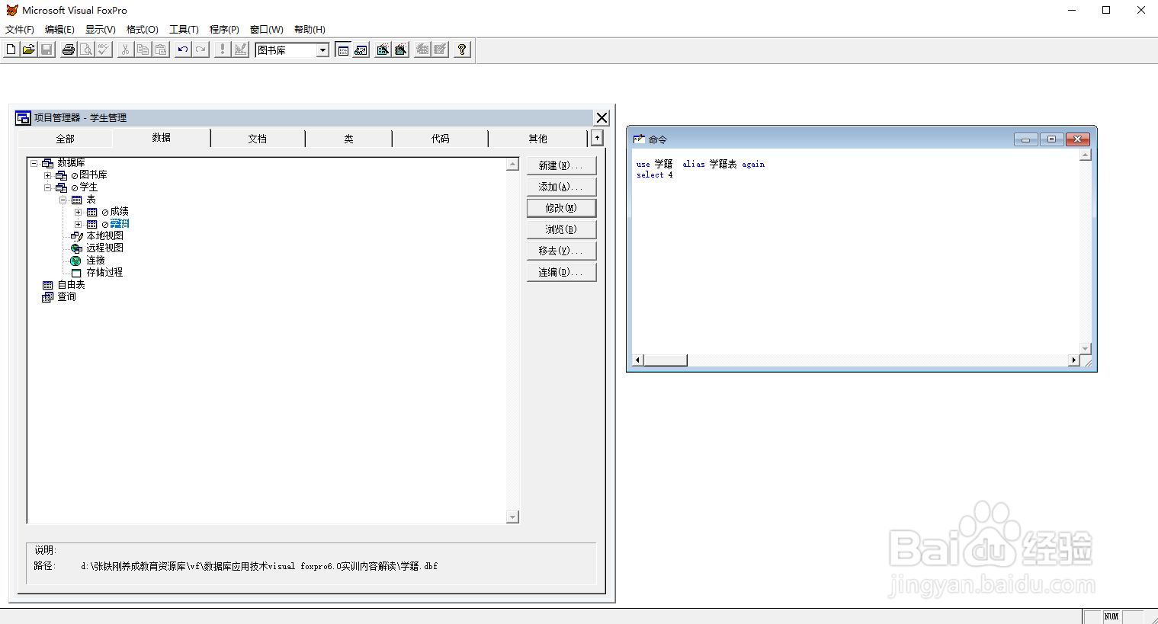Select the 自由表 free tables item

pyautogui.click(x=71, y=285)
